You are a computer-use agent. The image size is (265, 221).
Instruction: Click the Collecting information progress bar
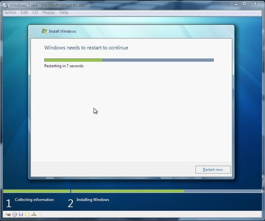[x=36, y=191]
